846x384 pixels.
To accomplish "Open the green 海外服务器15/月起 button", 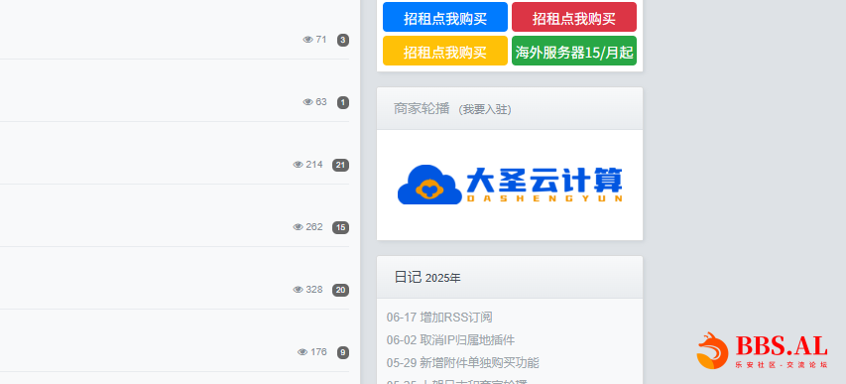I will click(x=574, y=51).
